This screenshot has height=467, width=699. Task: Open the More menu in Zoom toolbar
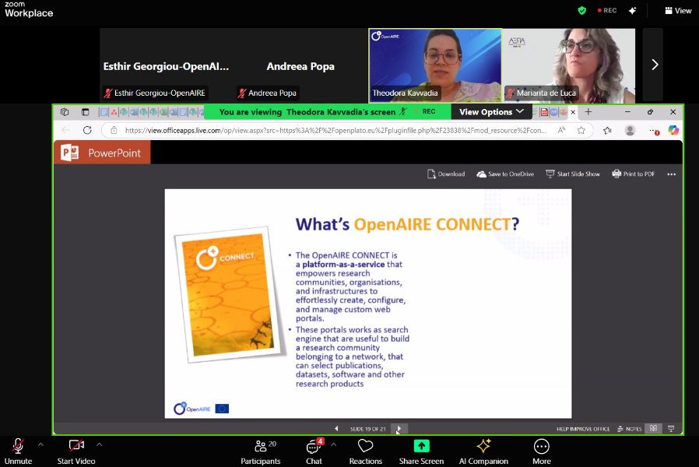tap(542, 451)
